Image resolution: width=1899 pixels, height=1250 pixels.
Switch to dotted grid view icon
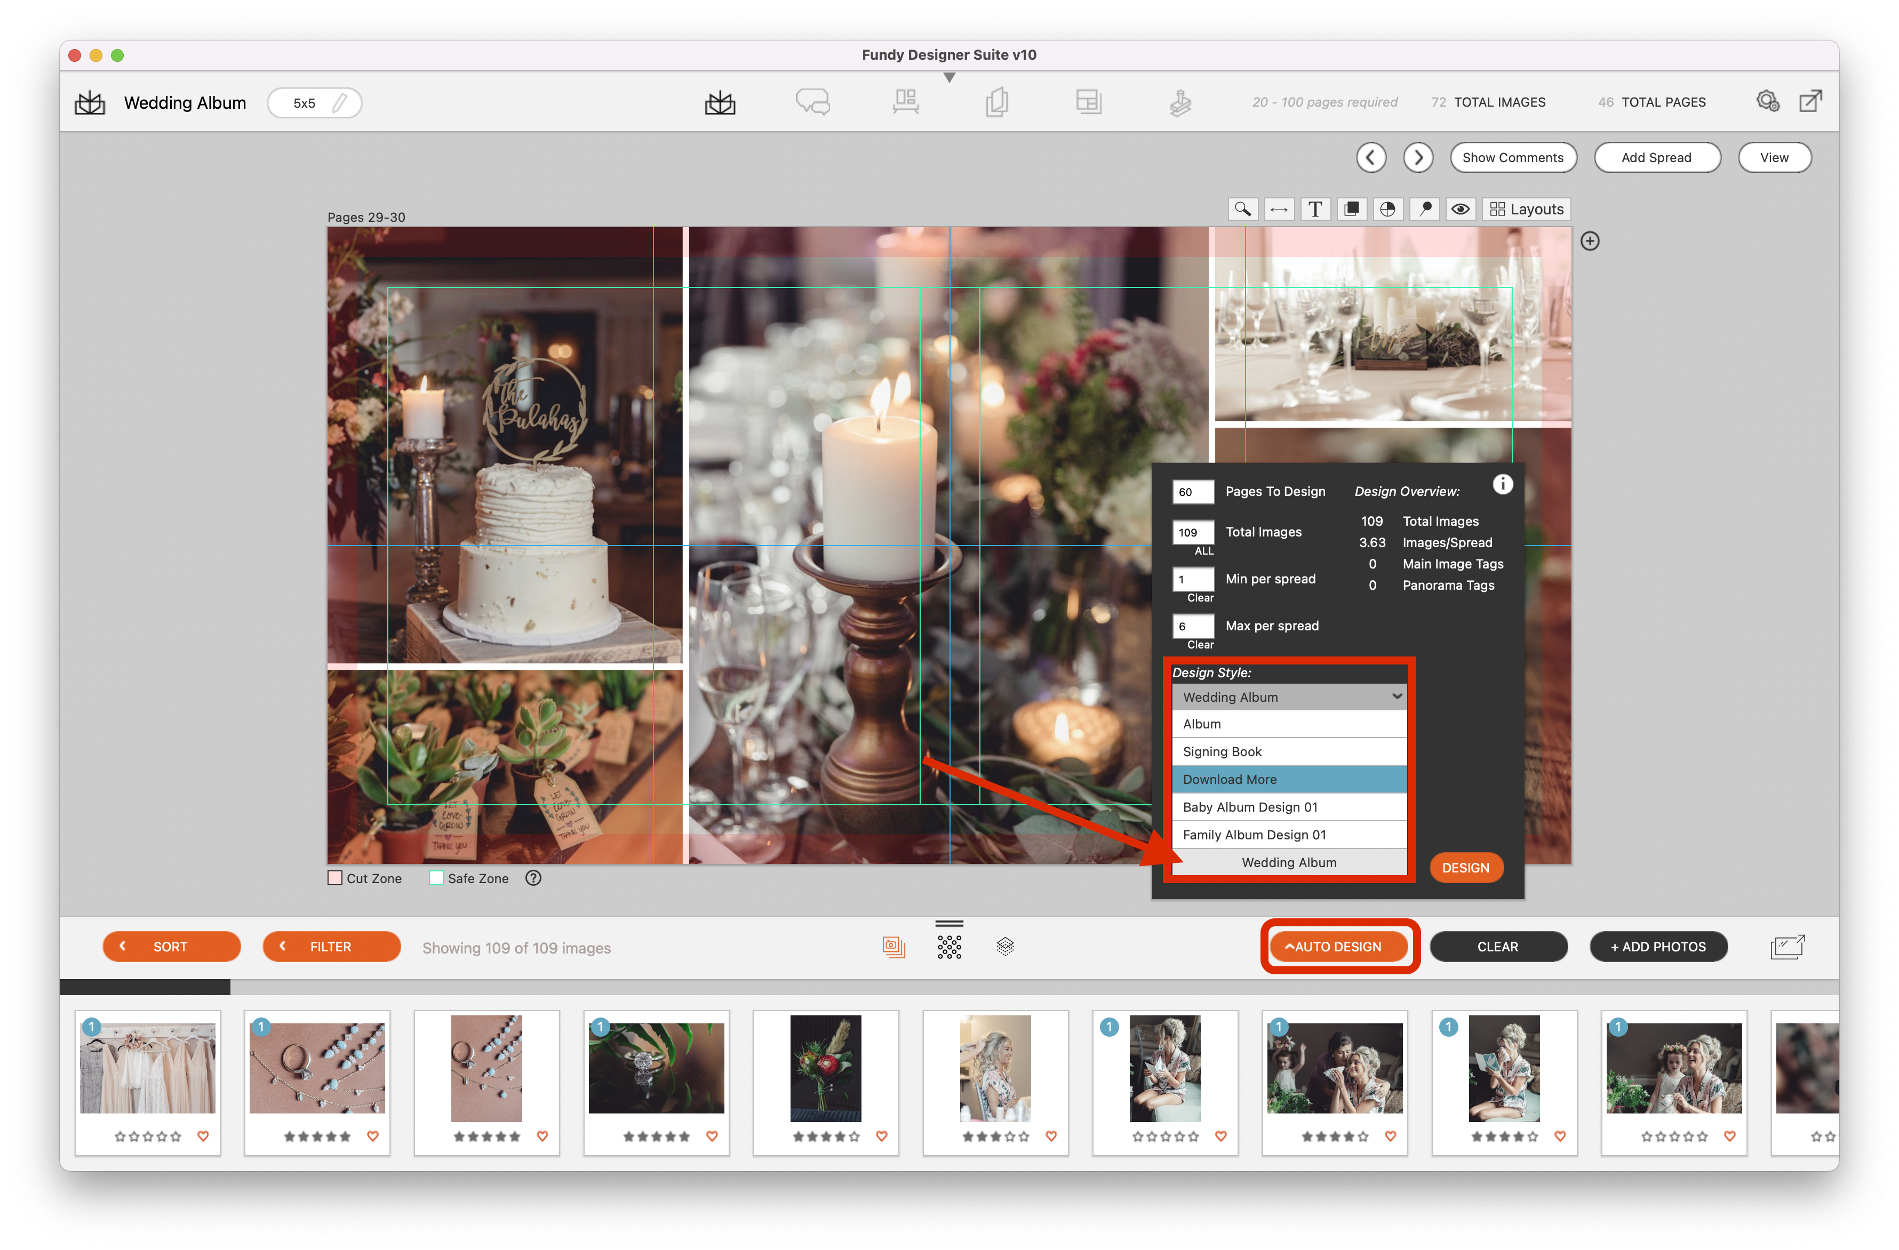949,947
